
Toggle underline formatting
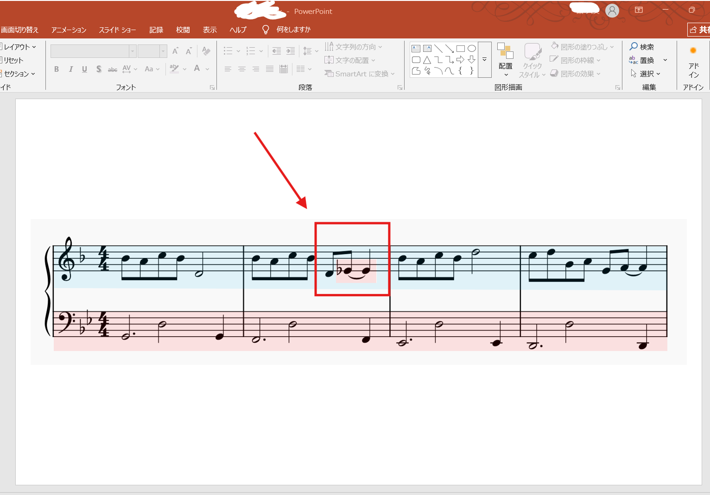tap(84, 69)
